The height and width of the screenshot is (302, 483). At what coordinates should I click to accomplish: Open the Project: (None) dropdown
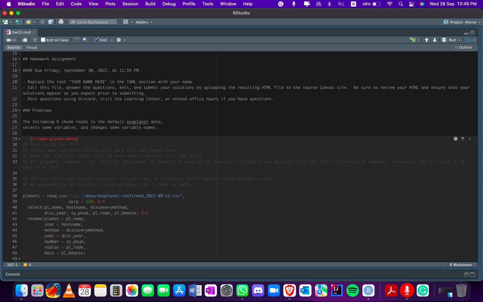click(x=463, y=22)
